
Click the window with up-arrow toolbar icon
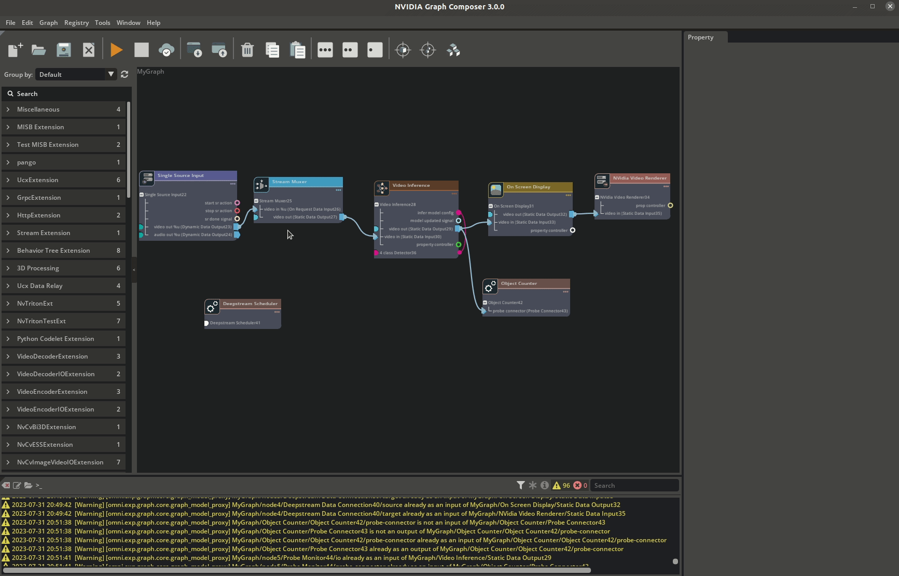point(219,50)
